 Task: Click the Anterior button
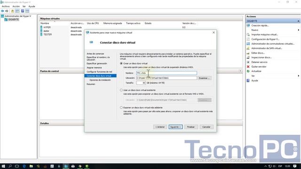tap(160, 127)
